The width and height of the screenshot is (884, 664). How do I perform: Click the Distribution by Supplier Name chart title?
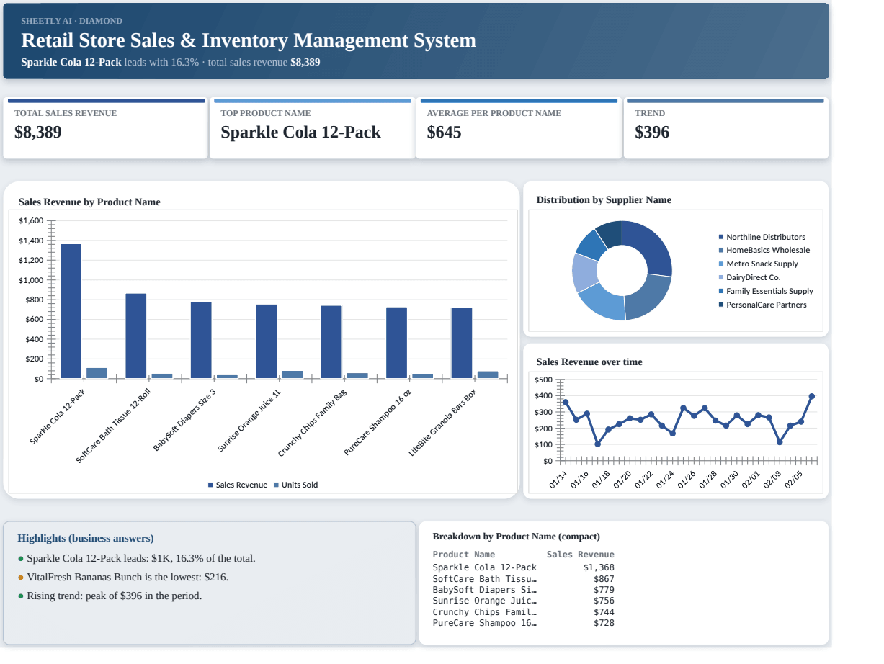pos(604,199)
